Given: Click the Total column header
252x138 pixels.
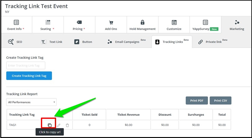Looking at the screenshot, I should click(x=222, y=114).
